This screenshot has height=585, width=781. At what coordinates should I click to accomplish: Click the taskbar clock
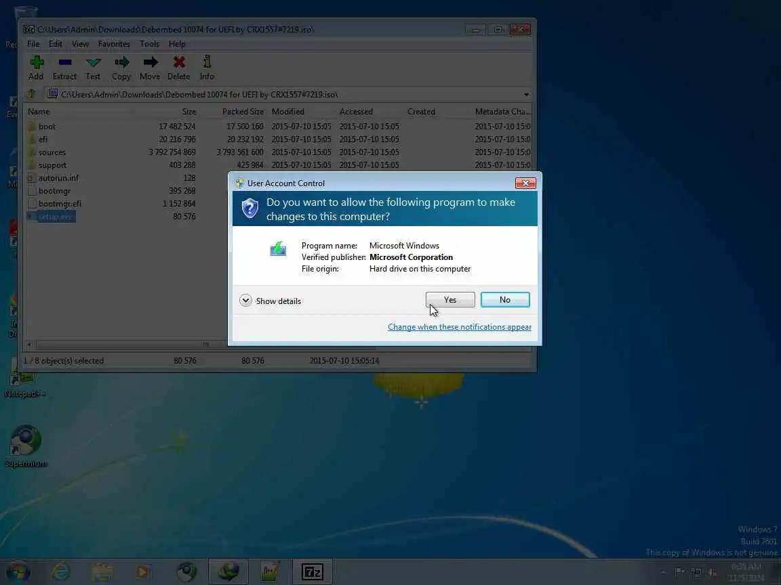tap(746, 572)
